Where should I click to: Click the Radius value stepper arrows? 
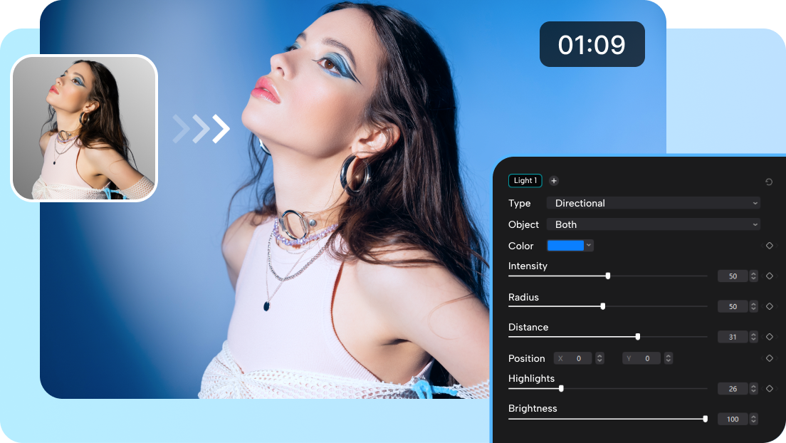click(x=753, y=306)
